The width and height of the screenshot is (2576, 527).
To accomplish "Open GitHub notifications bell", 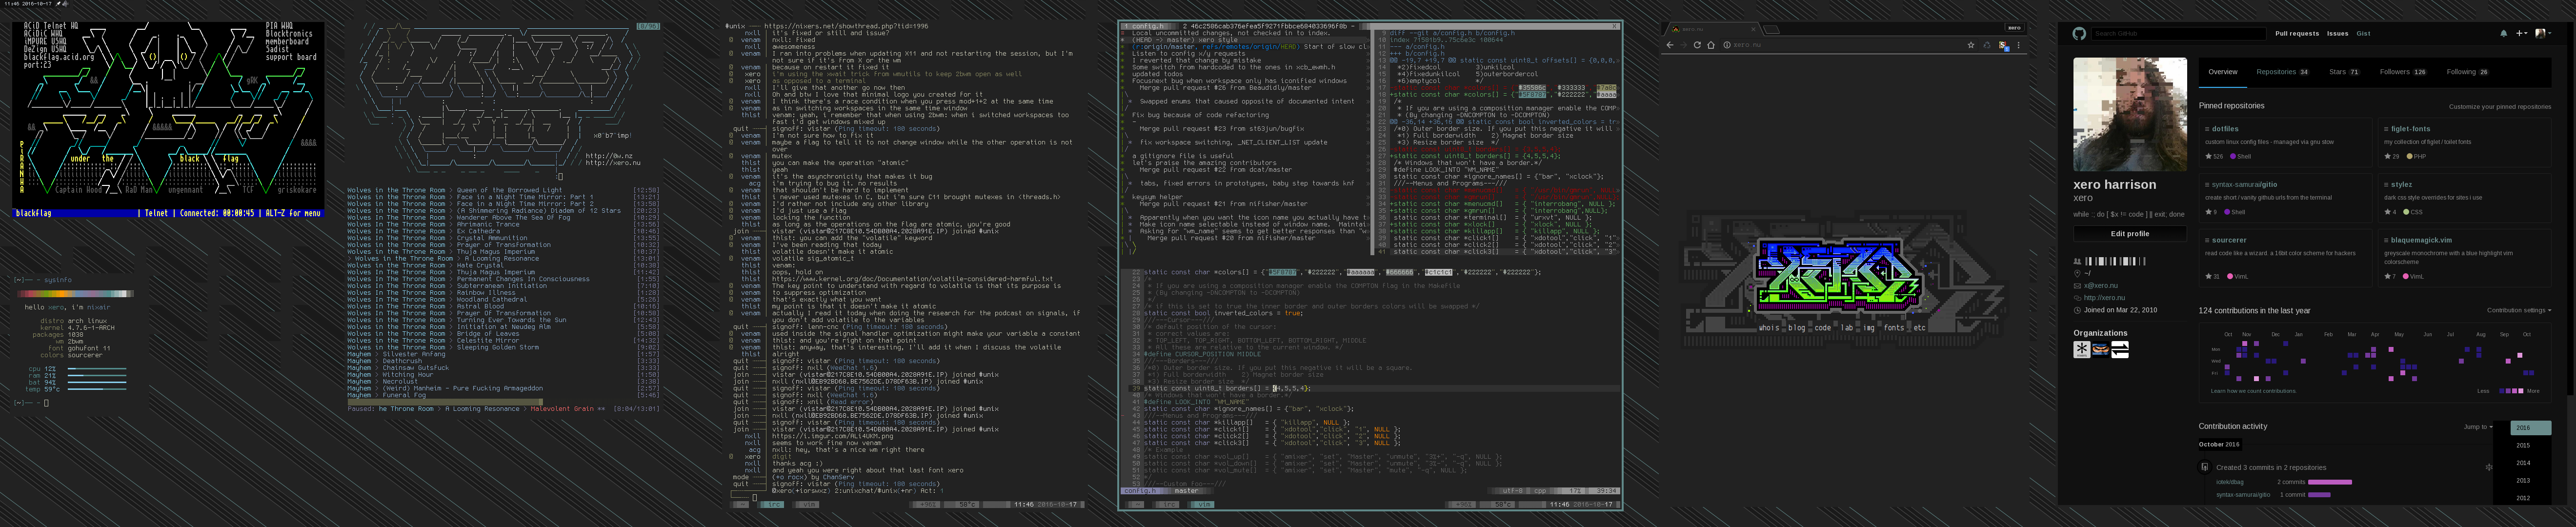I will pos(2503,33).
